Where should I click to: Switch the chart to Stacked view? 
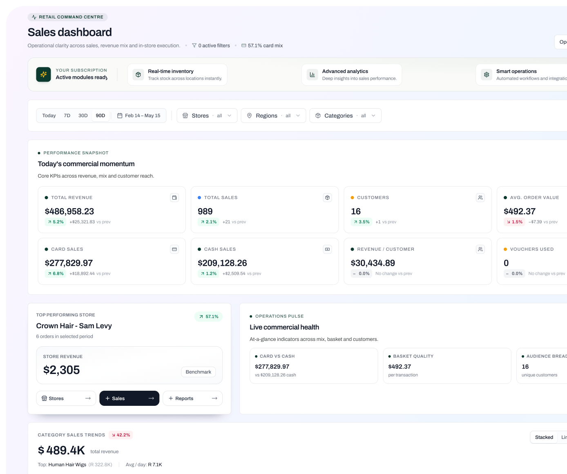click(x=544, y=437)
